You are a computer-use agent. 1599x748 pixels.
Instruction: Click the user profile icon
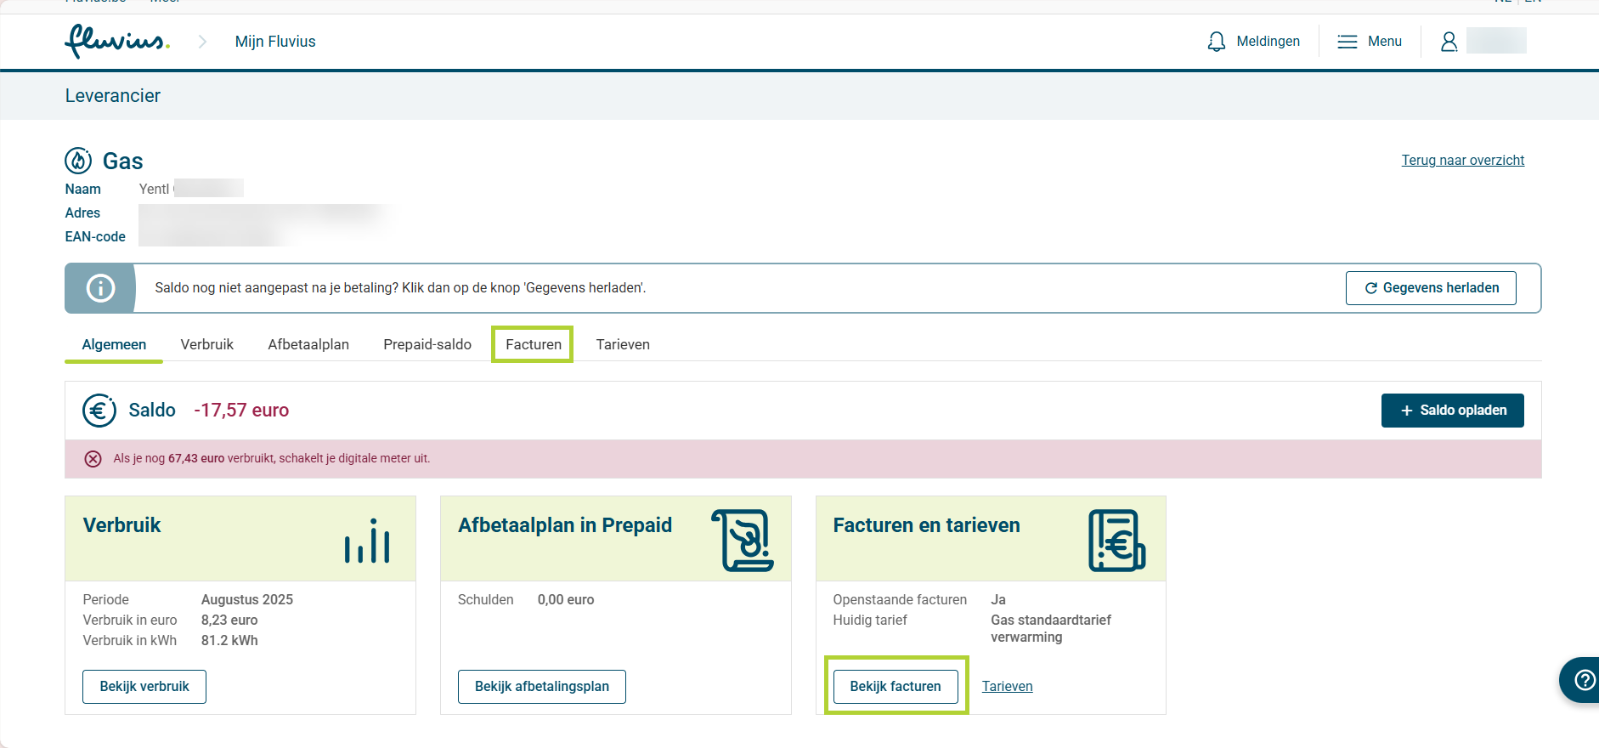tap(1449, 42)
